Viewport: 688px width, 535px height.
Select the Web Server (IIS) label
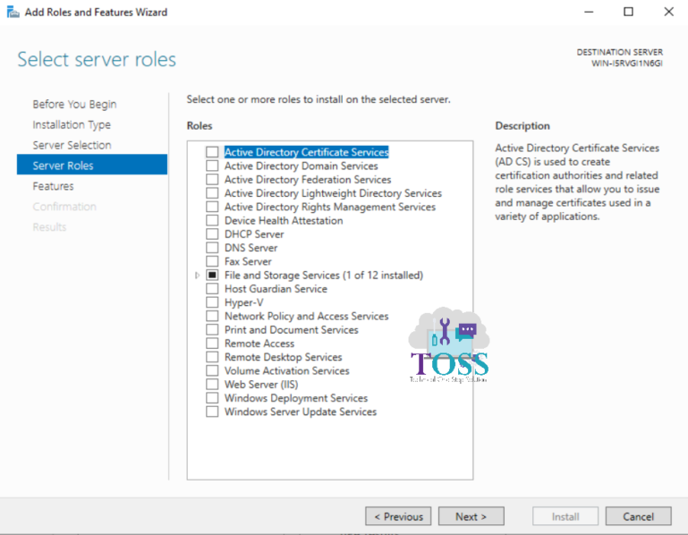(x=261, y=384)
